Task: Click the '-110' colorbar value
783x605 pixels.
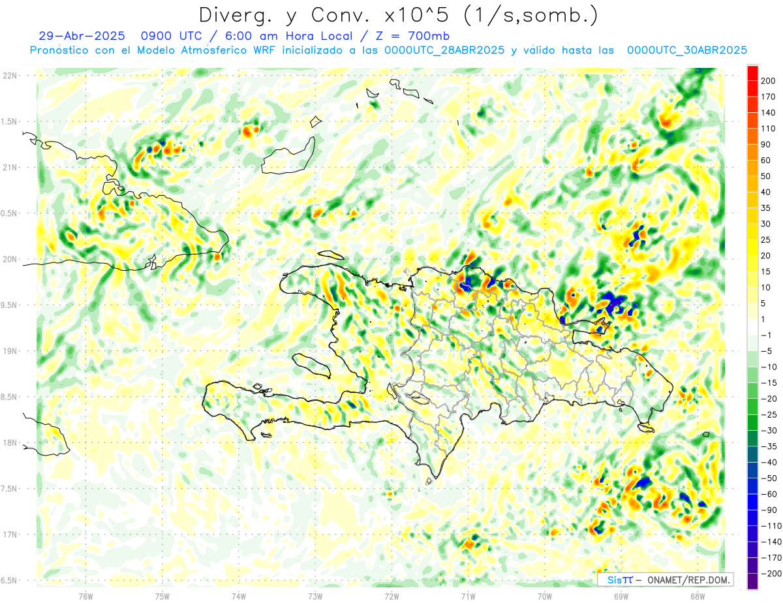Action: [x=771, y=526]
